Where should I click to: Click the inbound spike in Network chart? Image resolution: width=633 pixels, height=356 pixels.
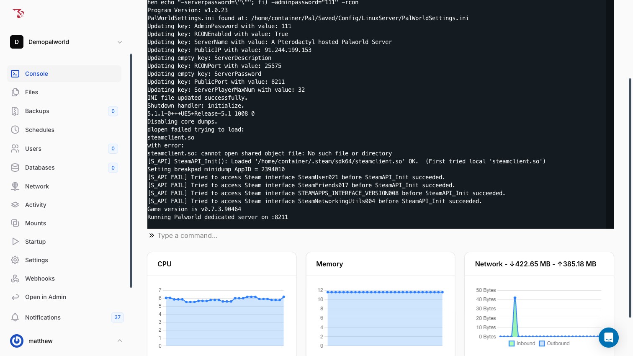[x=515, y=298]
